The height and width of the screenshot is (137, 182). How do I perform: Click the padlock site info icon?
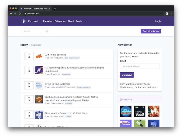25,13
